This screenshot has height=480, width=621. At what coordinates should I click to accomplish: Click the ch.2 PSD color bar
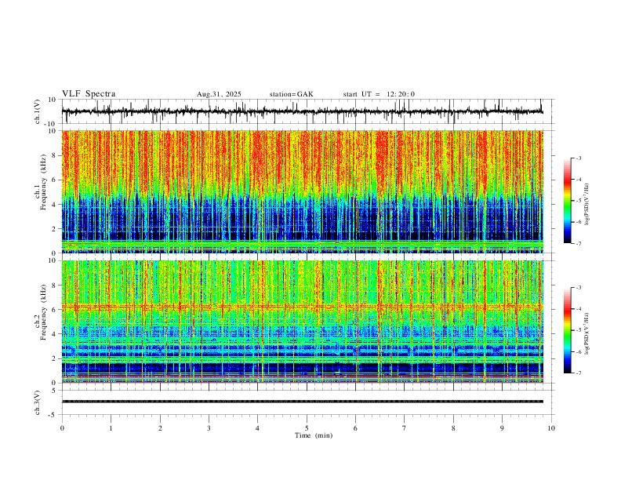pyautogui.click(x=567, y=330)
